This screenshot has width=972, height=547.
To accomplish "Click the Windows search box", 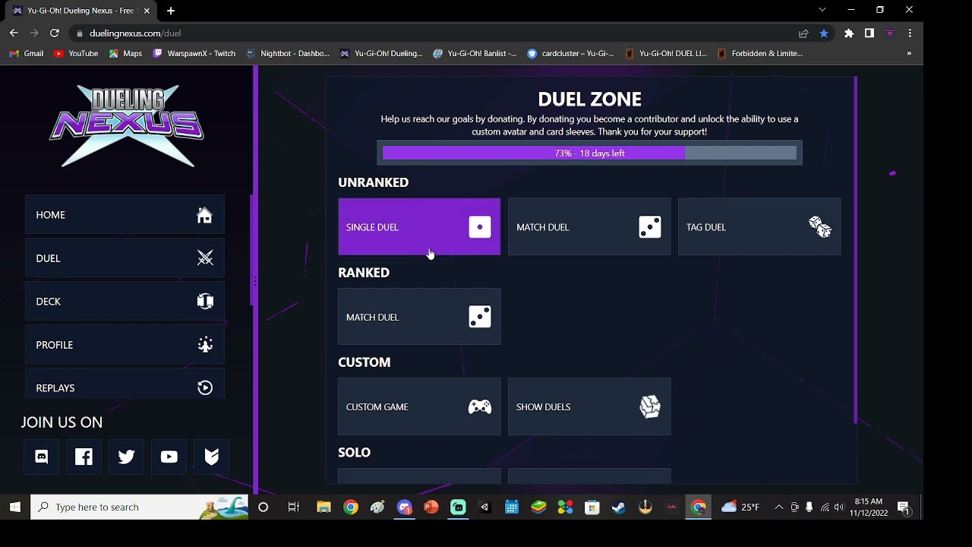I will (140, 507).
